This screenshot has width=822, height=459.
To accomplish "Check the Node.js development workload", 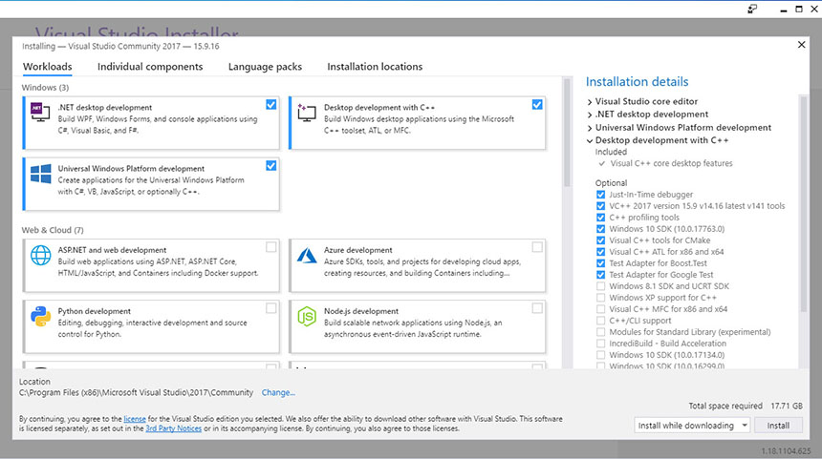I will (x=537, y=308).
